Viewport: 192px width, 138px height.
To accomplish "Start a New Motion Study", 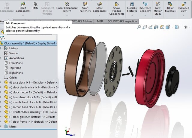I will pos(158,9).
